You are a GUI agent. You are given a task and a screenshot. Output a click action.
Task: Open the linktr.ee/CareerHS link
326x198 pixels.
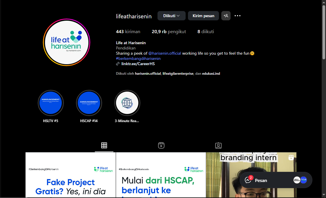pos(138,64)
